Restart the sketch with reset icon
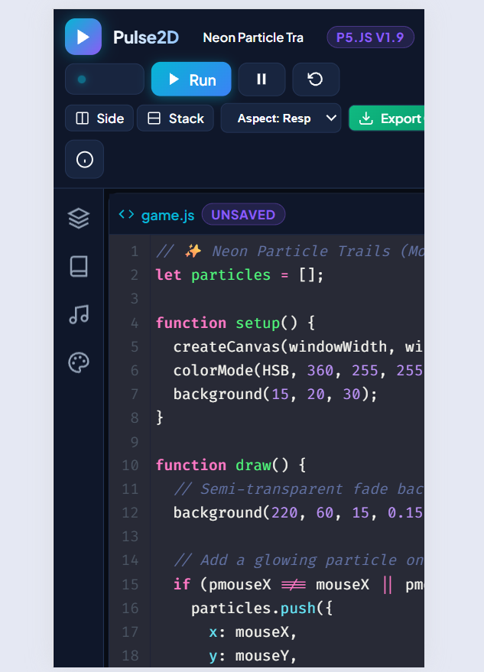This screenshot has width=484, height=672. pyautogui.click(x=316, y=80)
